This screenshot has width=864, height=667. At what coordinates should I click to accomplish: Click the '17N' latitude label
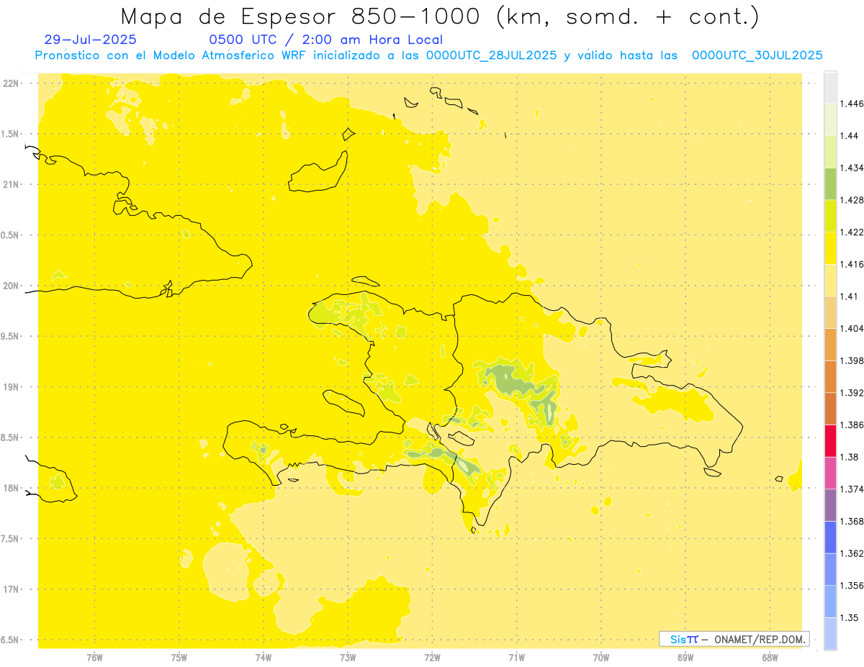click(x=12, y=589)
